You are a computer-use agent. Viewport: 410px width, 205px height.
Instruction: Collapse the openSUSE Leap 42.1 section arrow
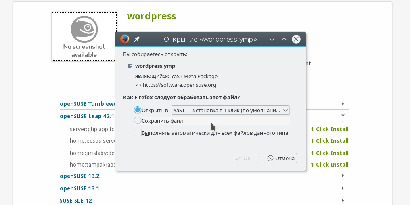pos(343,115)
